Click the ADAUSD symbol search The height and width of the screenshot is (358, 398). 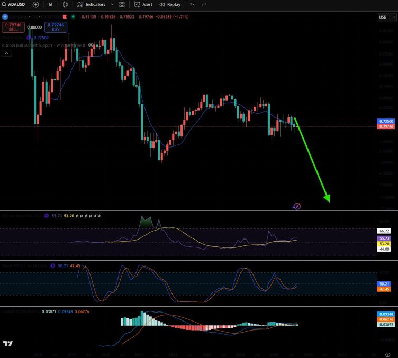[x=13, y=4]
